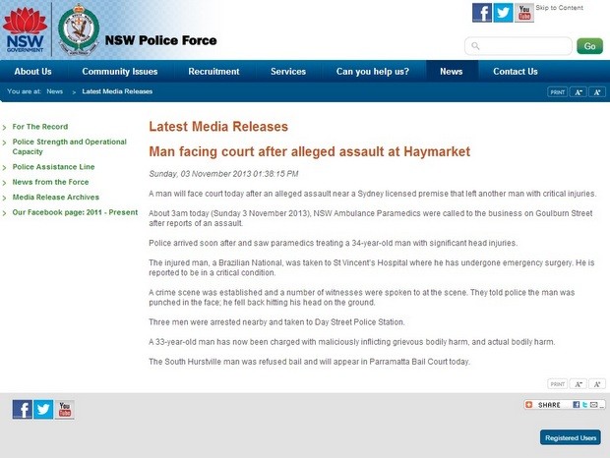610x458 pixels.
Task: Open the Police Assistance Line link
Action: [53, 167]
